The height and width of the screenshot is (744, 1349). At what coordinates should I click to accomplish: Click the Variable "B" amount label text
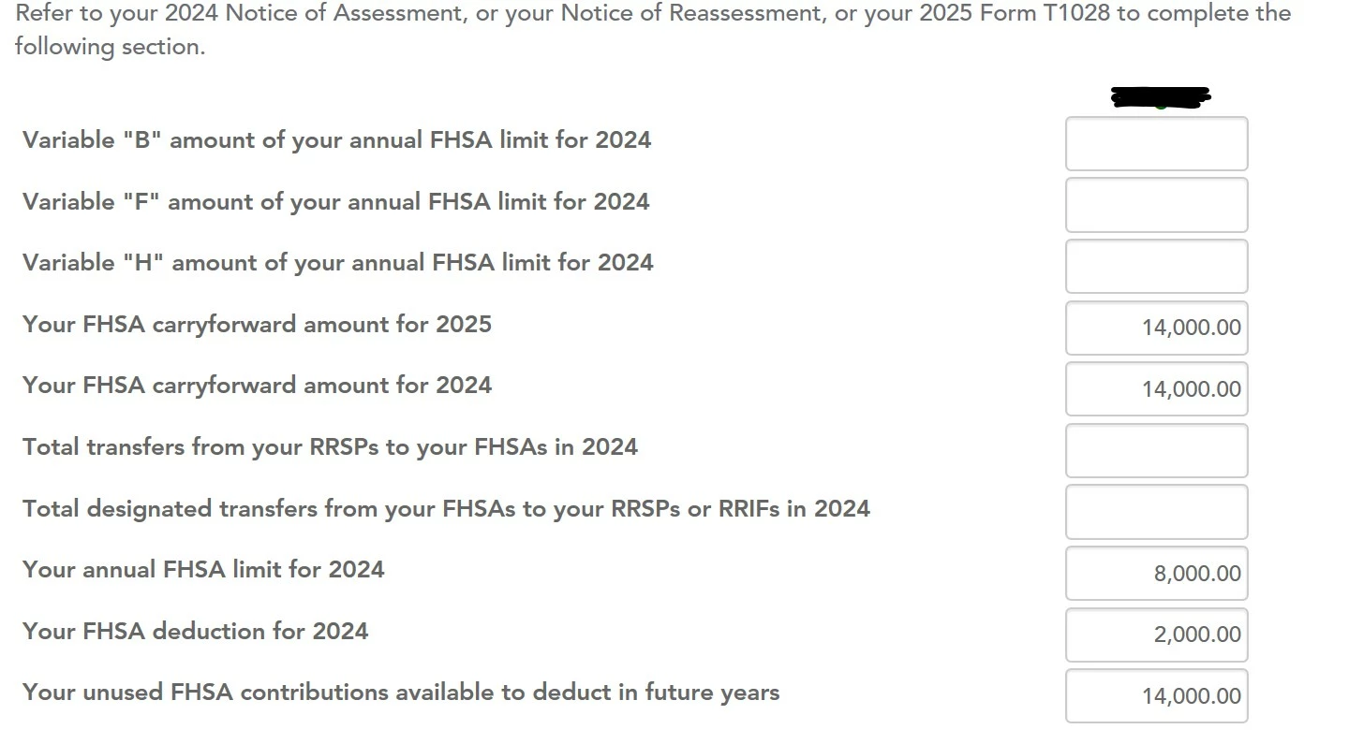click(x=336, y=140)
